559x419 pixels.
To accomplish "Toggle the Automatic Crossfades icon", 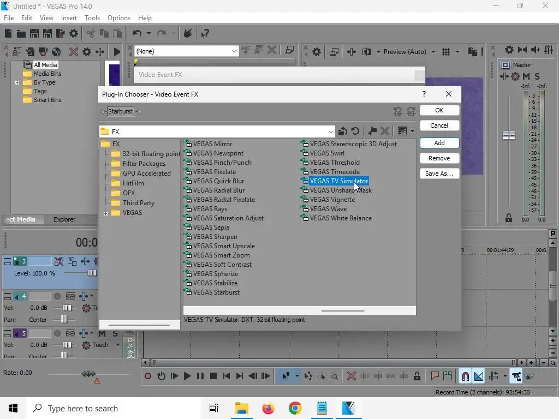I will point(479,376).
